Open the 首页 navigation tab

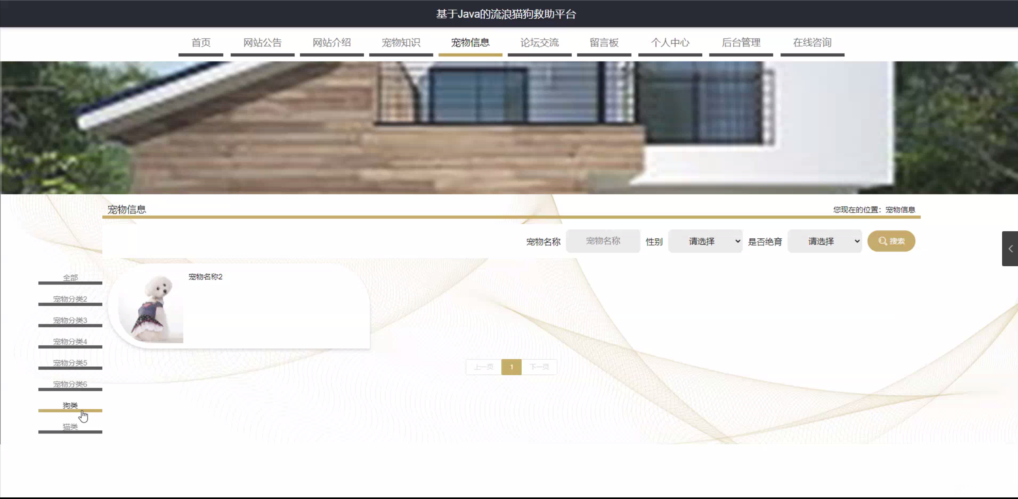(201, 43)
